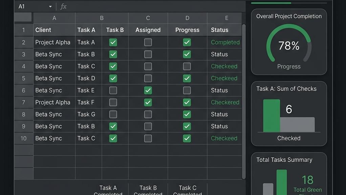Uncheck Progress checkbox in row 5
The height and width of the screenshot is (195, 346).
(x=187, y=78)
